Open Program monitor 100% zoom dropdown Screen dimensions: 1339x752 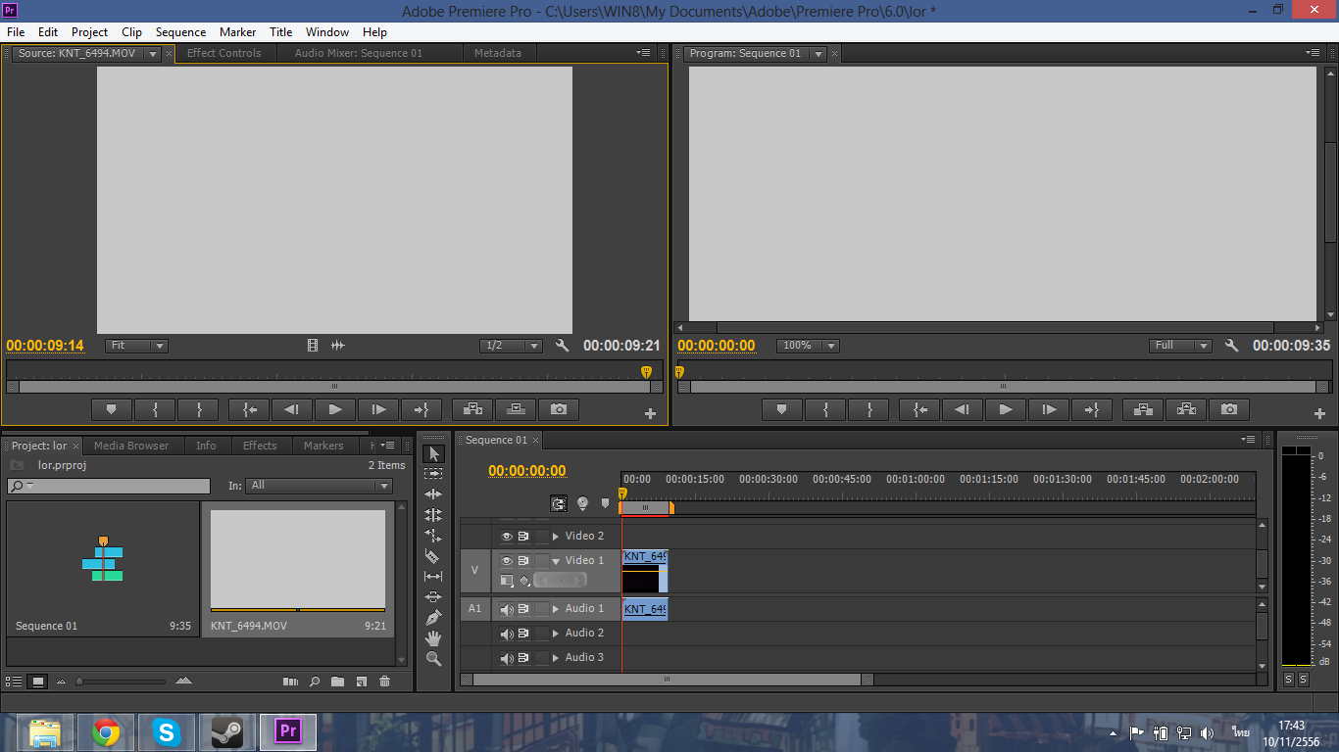pos(809,346)
